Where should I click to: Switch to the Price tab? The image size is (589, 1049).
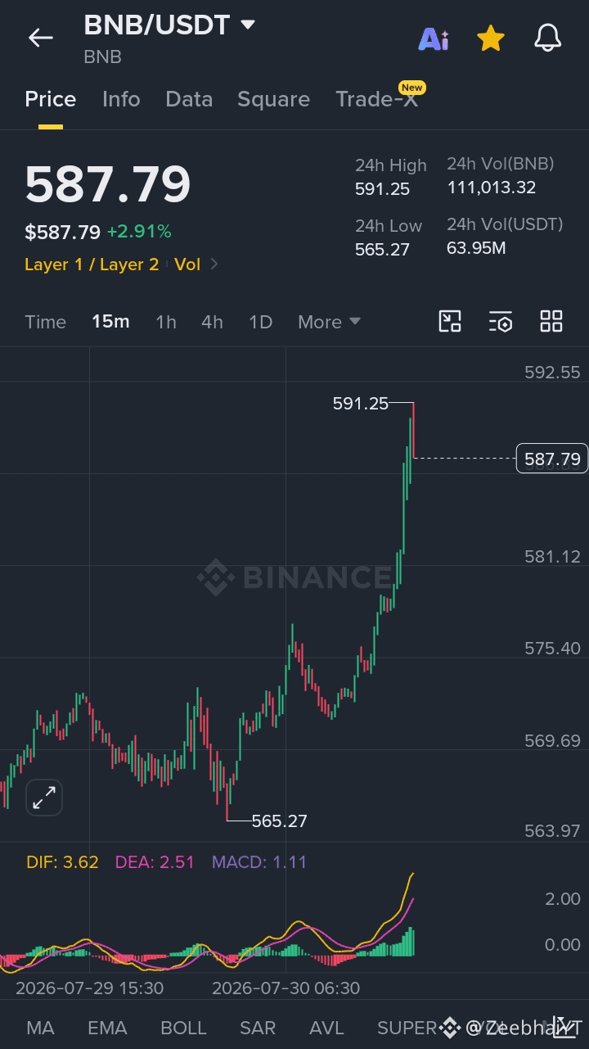[51, 99]
